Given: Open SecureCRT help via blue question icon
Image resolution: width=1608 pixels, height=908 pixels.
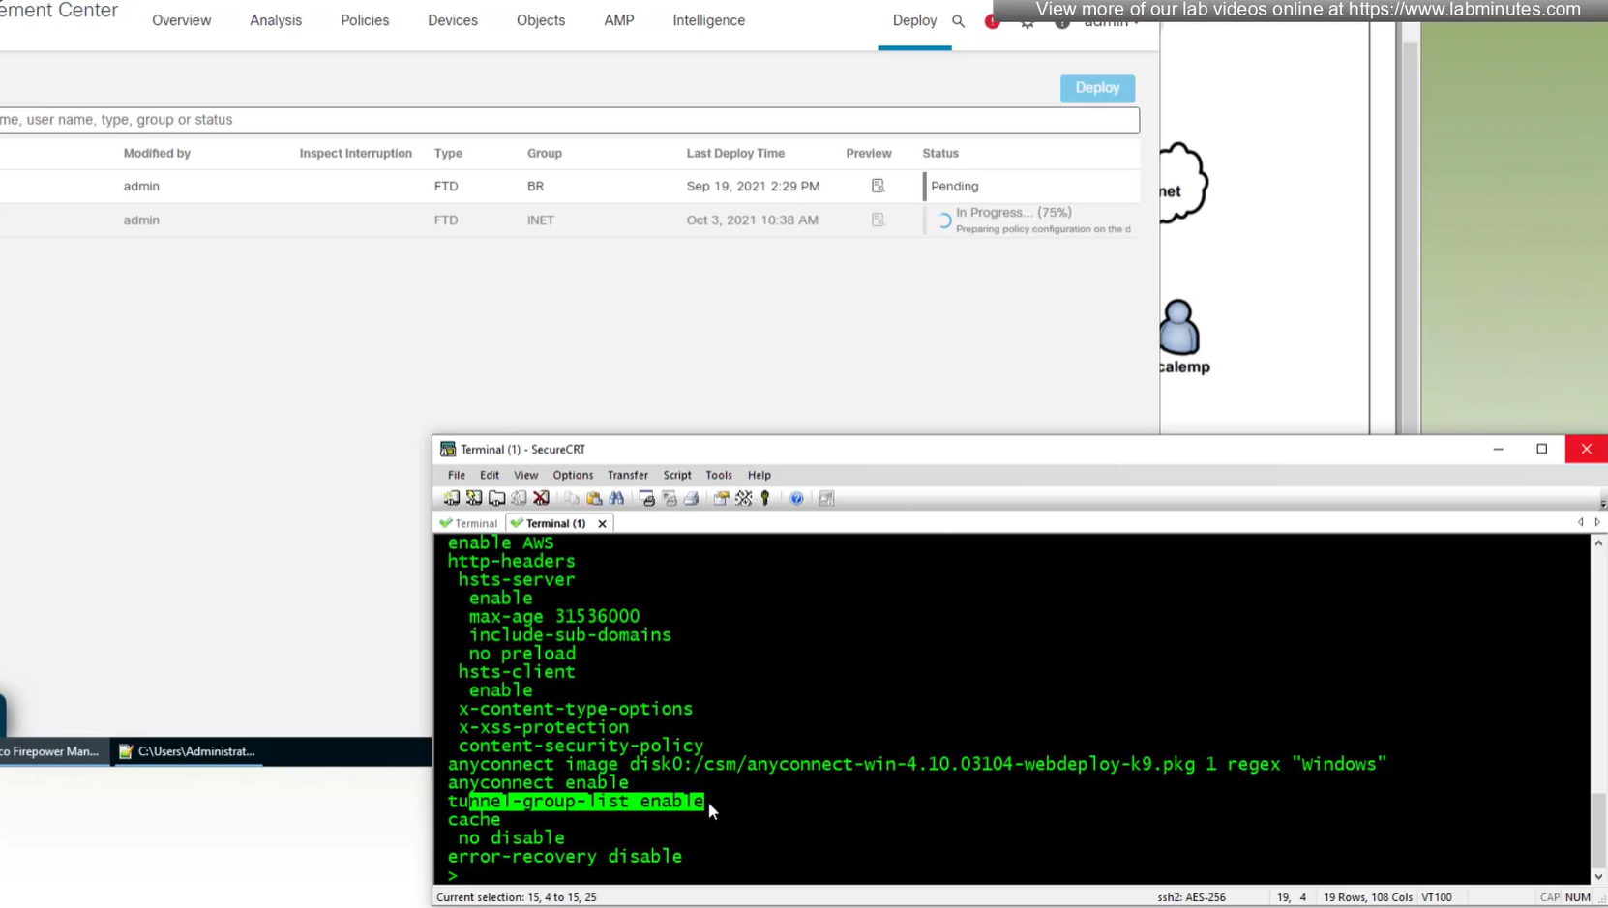Looking at the screenshot, I should [x=796, y=498].
